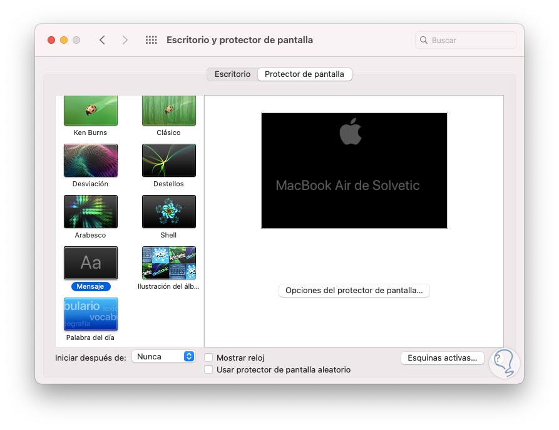Viewport: 559px width, 430px height.
Task: Open Opciones del protector de pantalla
Action: 354,291
